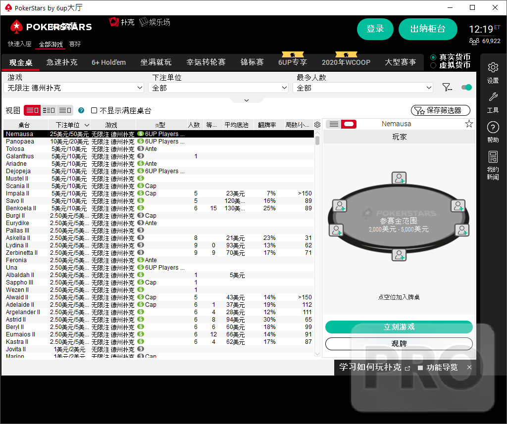Click the filter funnel icon
Image resolution: width=507 pixels, height=424 pixels.
pyautogui.click(x=447, y=88)
